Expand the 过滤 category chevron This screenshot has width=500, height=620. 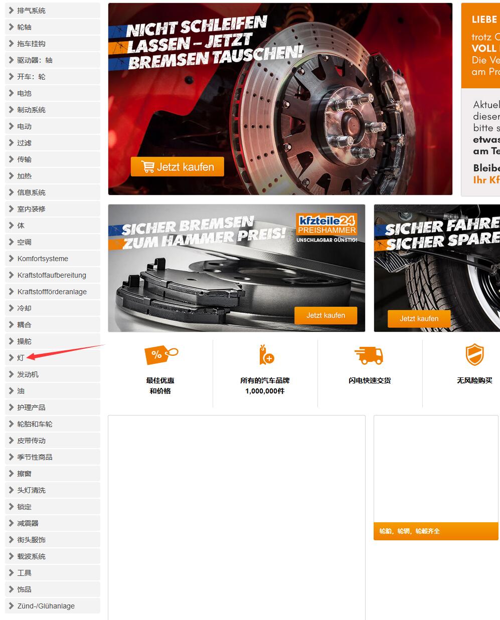11,142
